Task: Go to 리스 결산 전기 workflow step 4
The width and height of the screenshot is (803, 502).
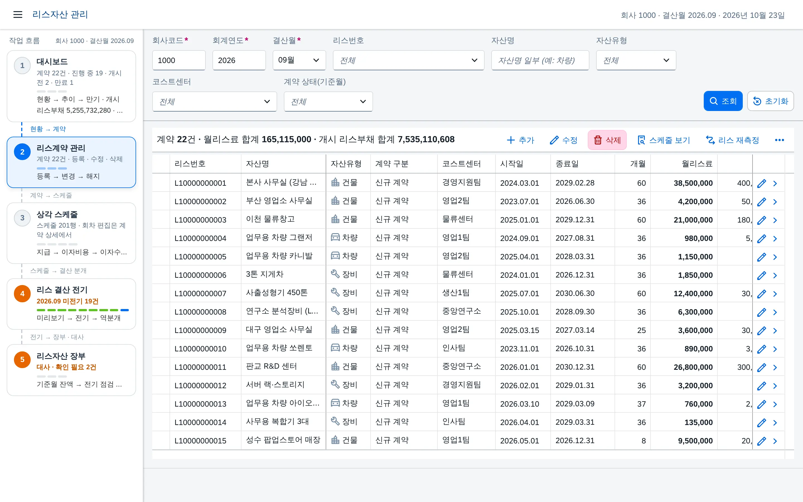Action: 71,304
